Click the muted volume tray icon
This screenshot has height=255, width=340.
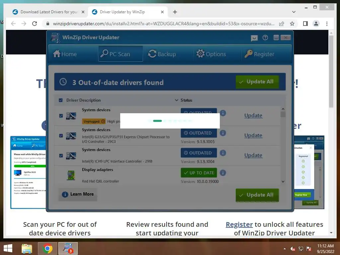pyautogui.click(x=293, y=249)
